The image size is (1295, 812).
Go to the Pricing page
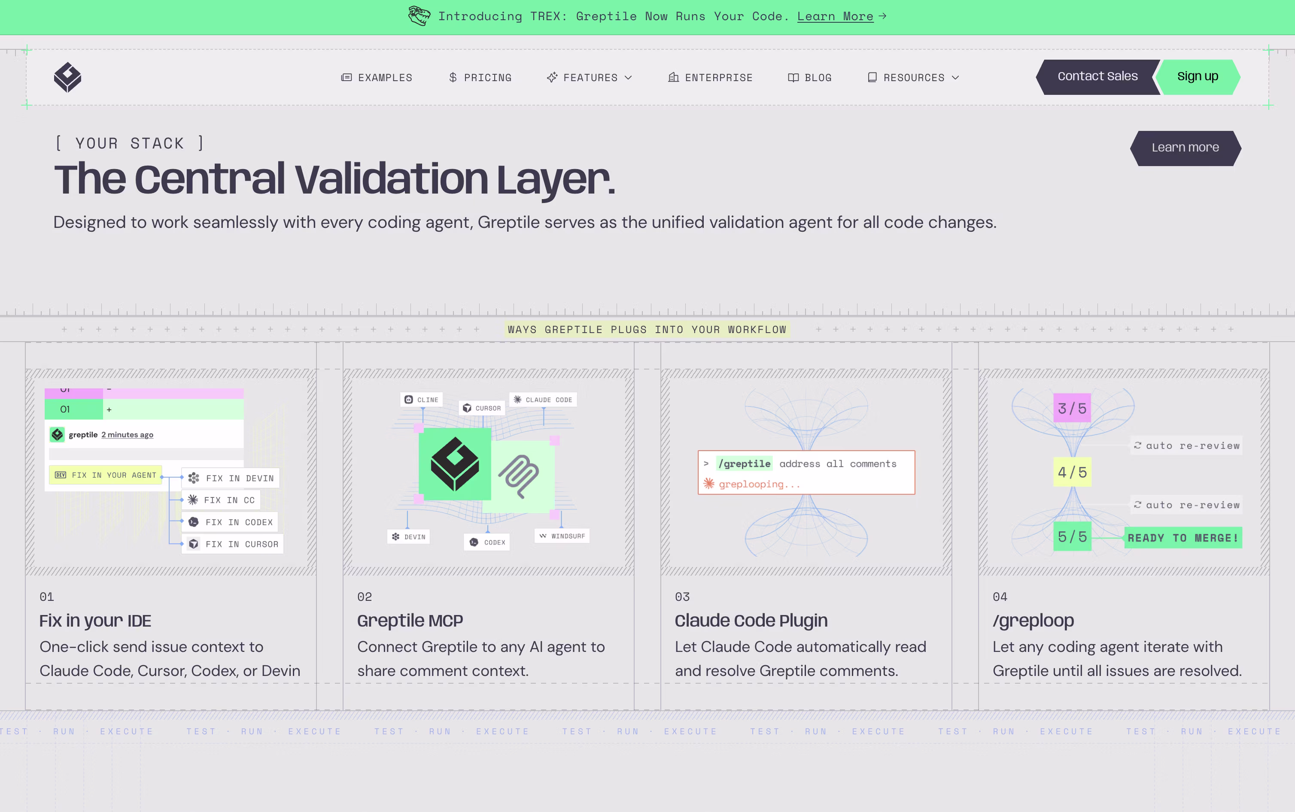point(480,77)
